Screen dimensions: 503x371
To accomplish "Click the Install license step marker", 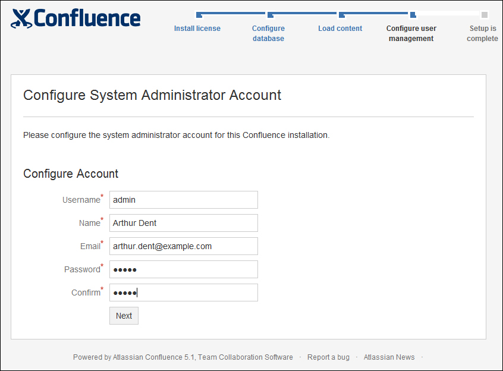I will click(x=199, y=15).
